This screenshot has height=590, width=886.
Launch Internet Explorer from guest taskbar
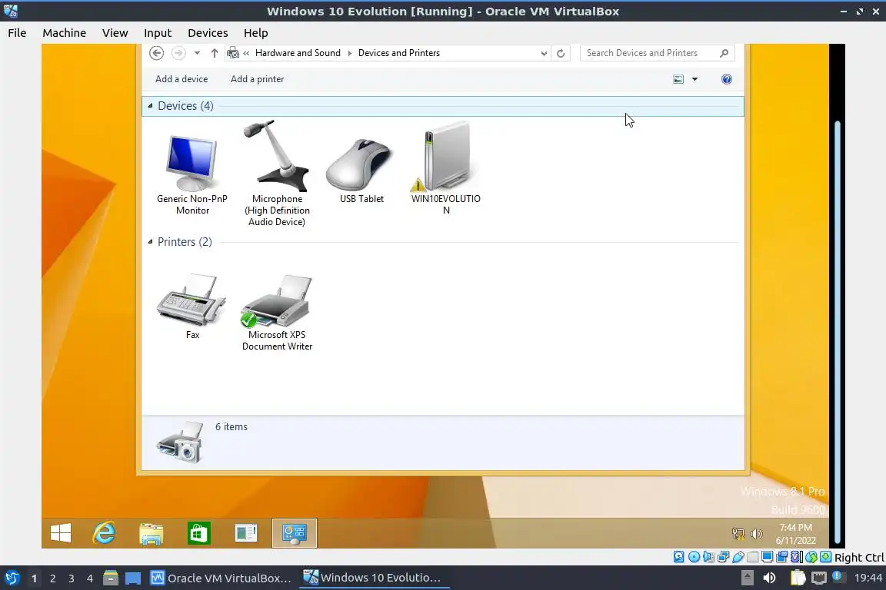pos(105,533)
